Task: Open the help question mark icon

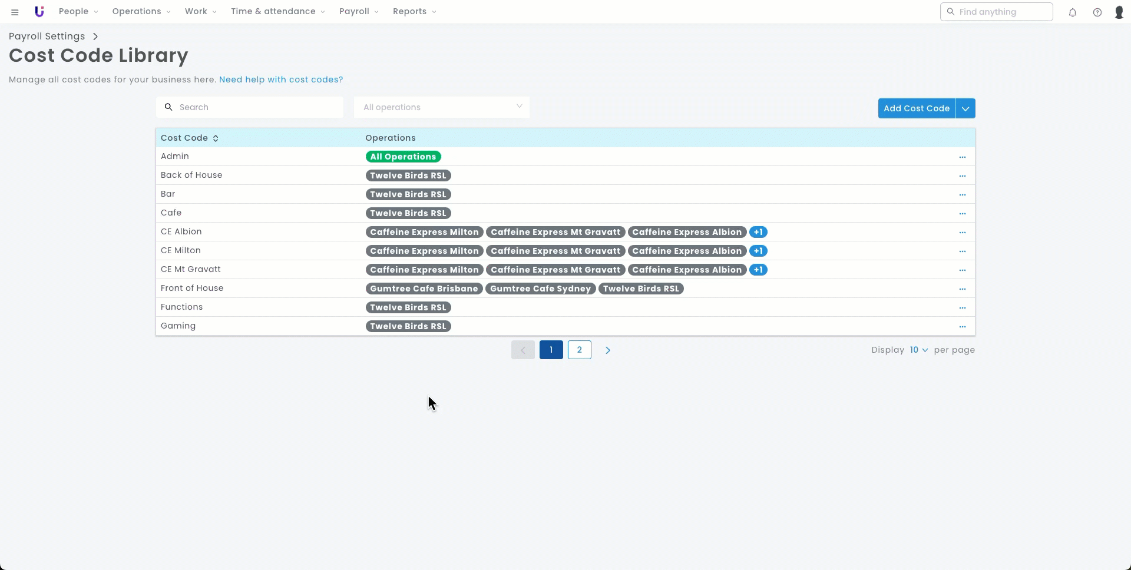Action: pyautogui.click(x=1097, y=12)
